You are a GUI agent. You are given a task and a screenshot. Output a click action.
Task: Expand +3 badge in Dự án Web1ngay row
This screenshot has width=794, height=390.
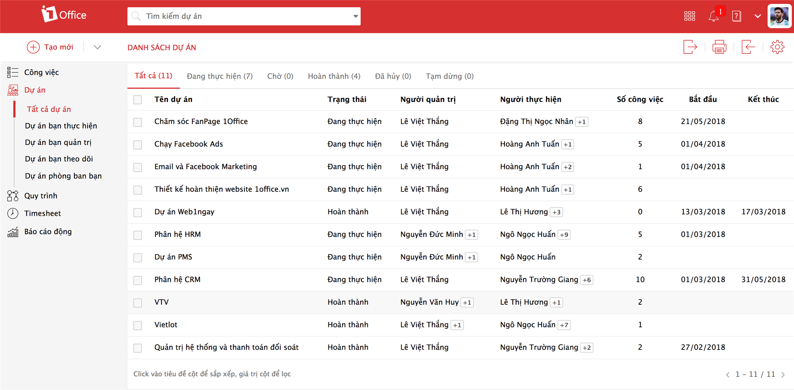(556, 212)
